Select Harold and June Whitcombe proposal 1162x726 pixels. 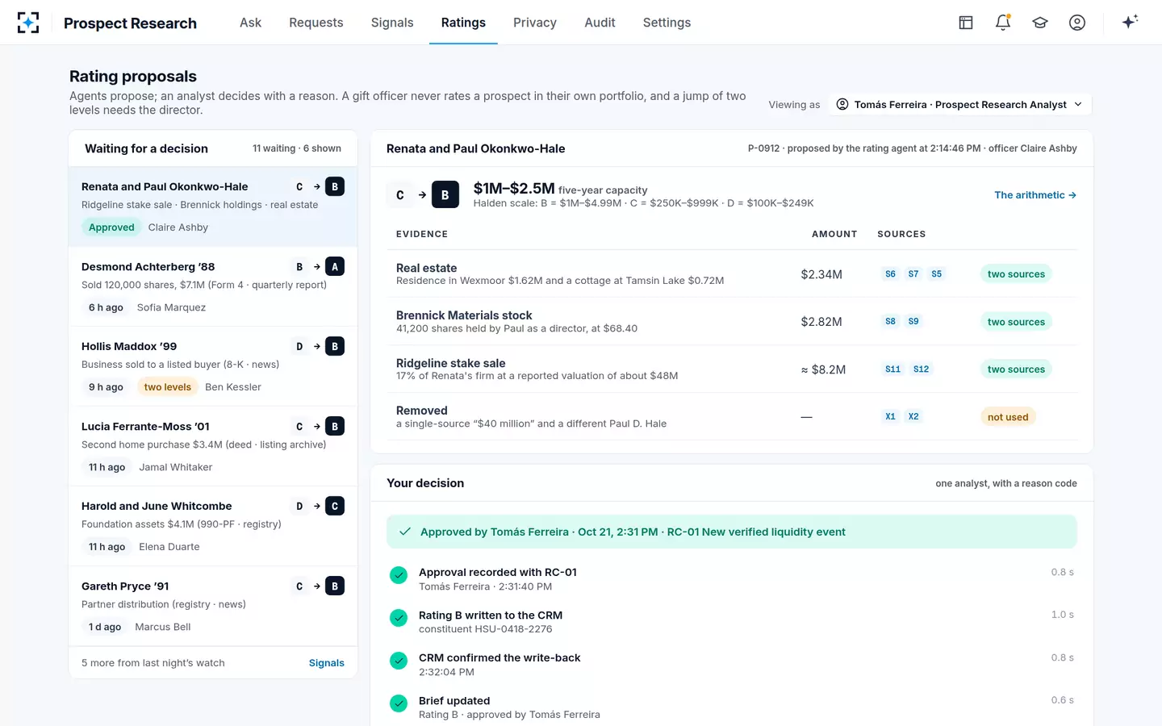[213, 526]
